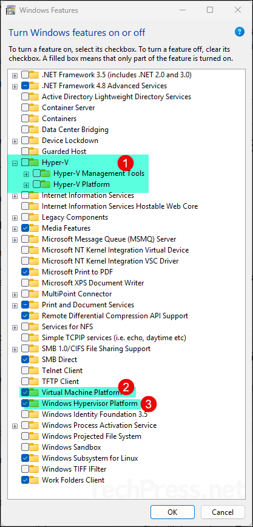This screenshot has height=527, width=253.
Task: Expand the Media Features node
Action: click(x=15, y=229)
